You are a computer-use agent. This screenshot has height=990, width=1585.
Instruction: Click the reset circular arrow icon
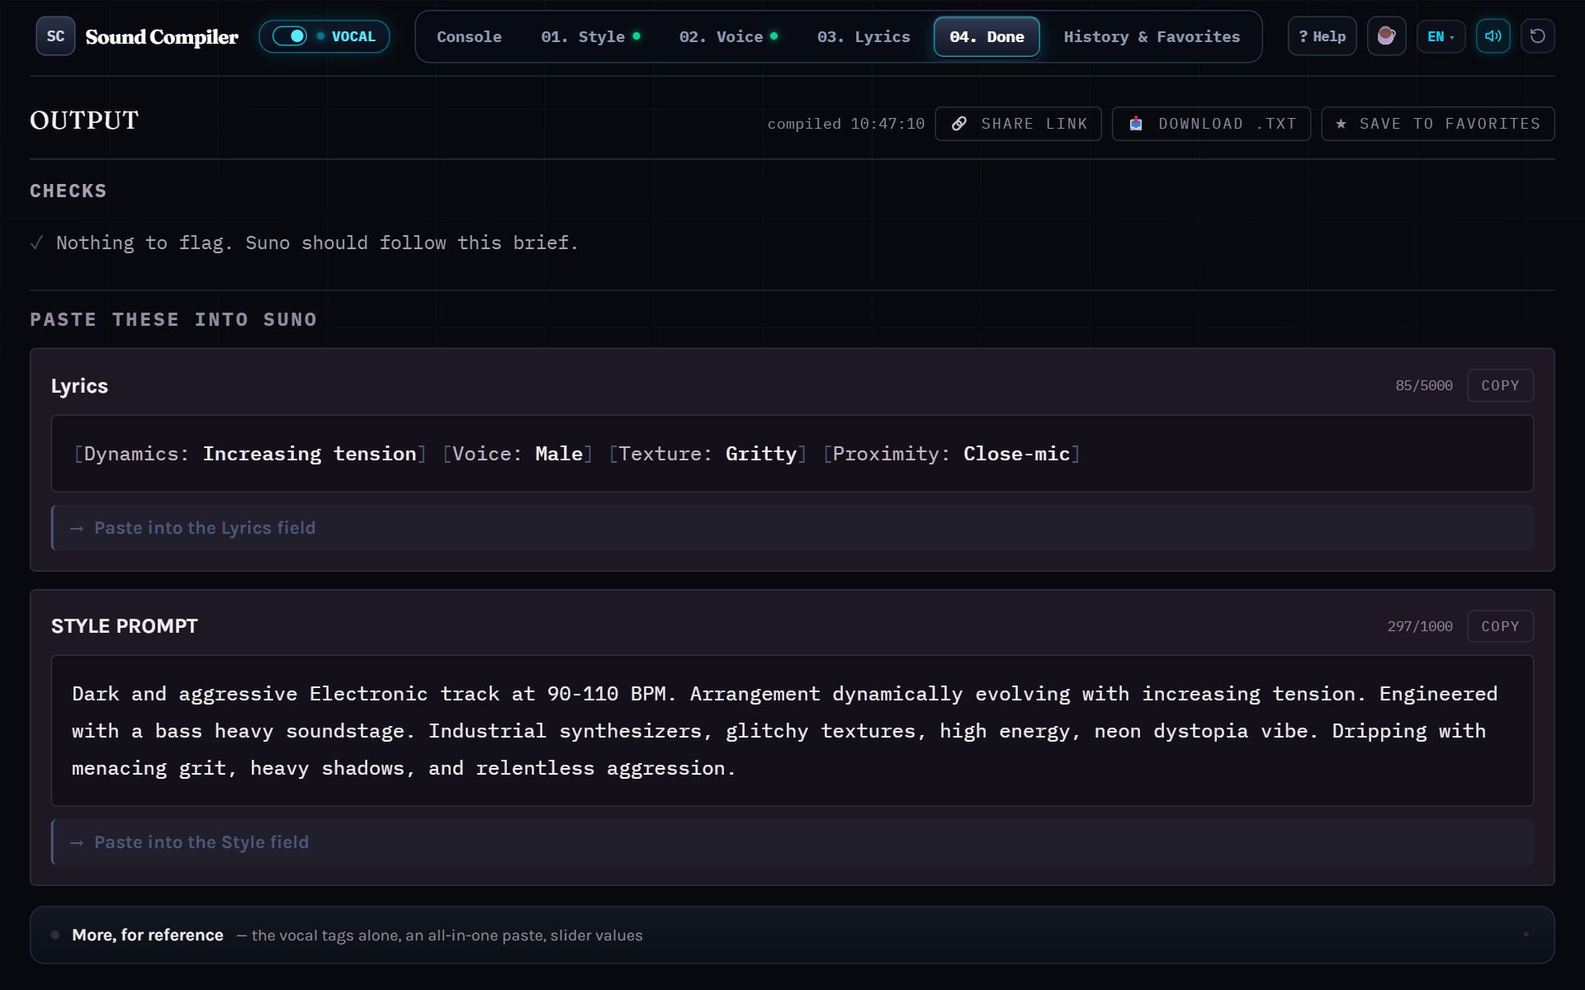coord(1537,36)
